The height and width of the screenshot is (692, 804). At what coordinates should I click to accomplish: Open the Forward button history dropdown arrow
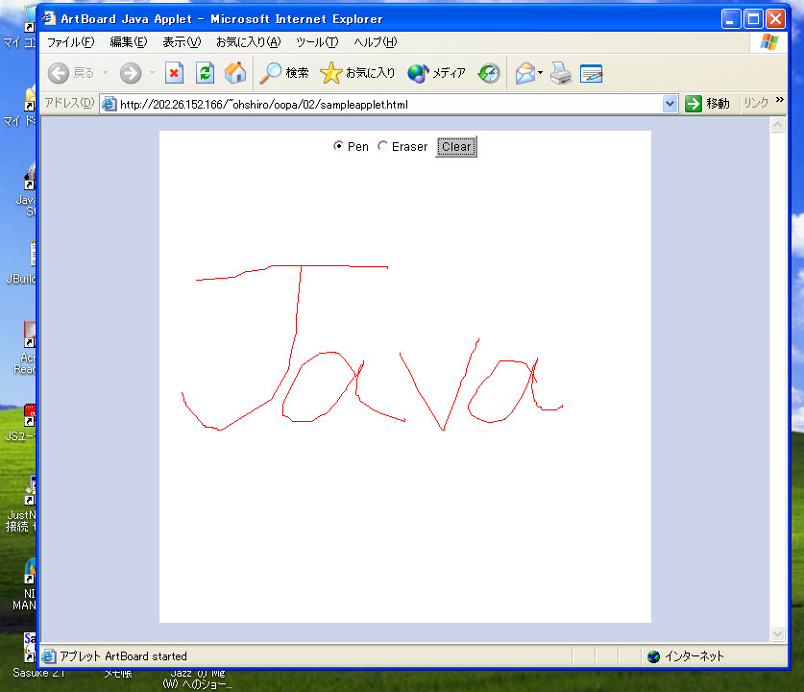pos(153,73)
